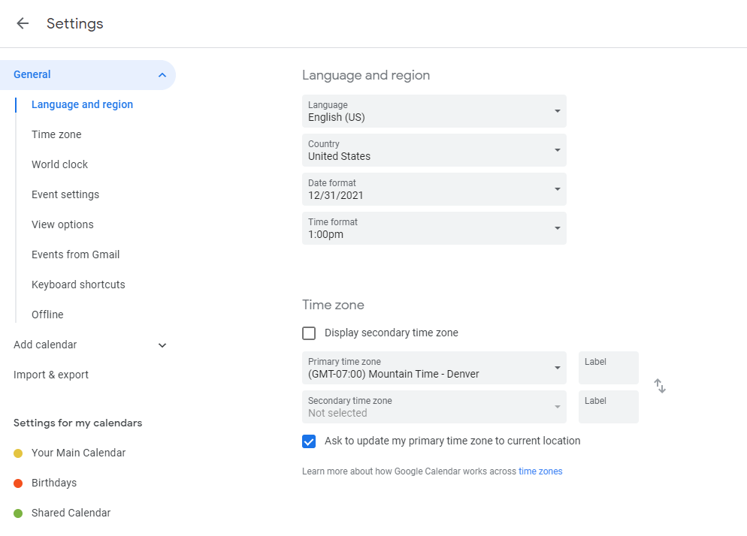Viewport: 747px width, 536px height.
Task: Open the Country dropdown
Action: pyautogui.click(x=434, y=150)
